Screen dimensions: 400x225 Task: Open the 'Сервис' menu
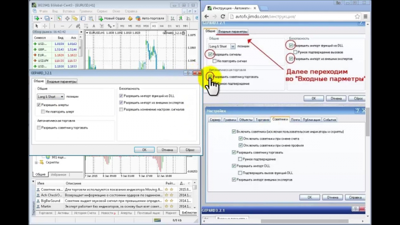point(101,10)
